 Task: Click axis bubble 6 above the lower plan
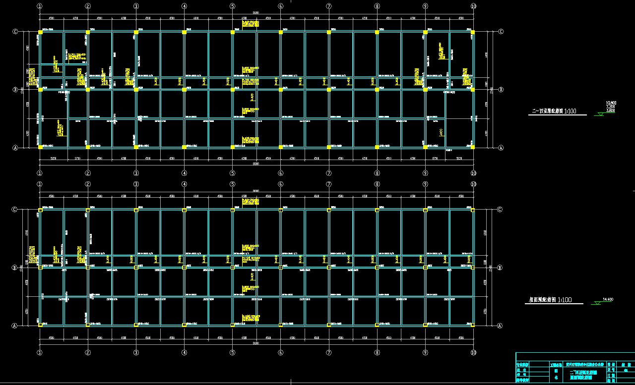click(280, 184)
